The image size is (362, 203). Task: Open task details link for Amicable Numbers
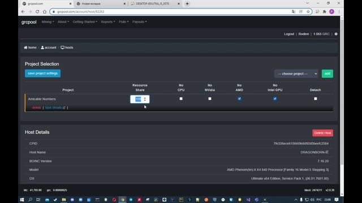(55, 108)
